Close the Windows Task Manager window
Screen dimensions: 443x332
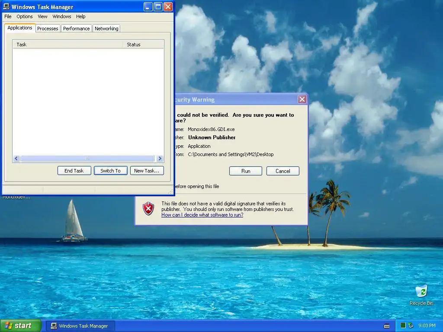pyautogui.click(x=168, y=7)
